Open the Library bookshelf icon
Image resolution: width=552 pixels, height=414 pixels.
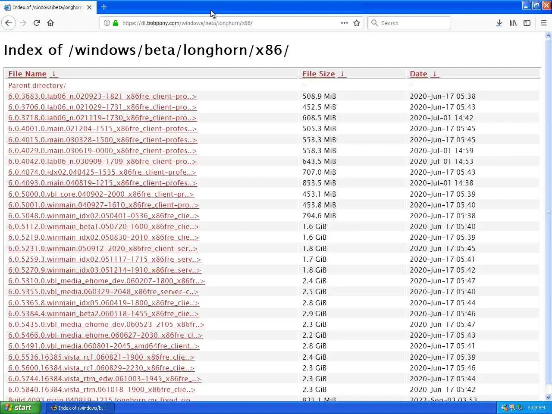[x=513, y=23]
